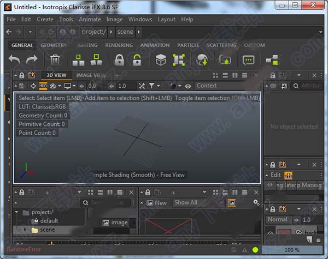Click second green-square tilted boxes icon
Screen dimensions: 328x259
96,60
